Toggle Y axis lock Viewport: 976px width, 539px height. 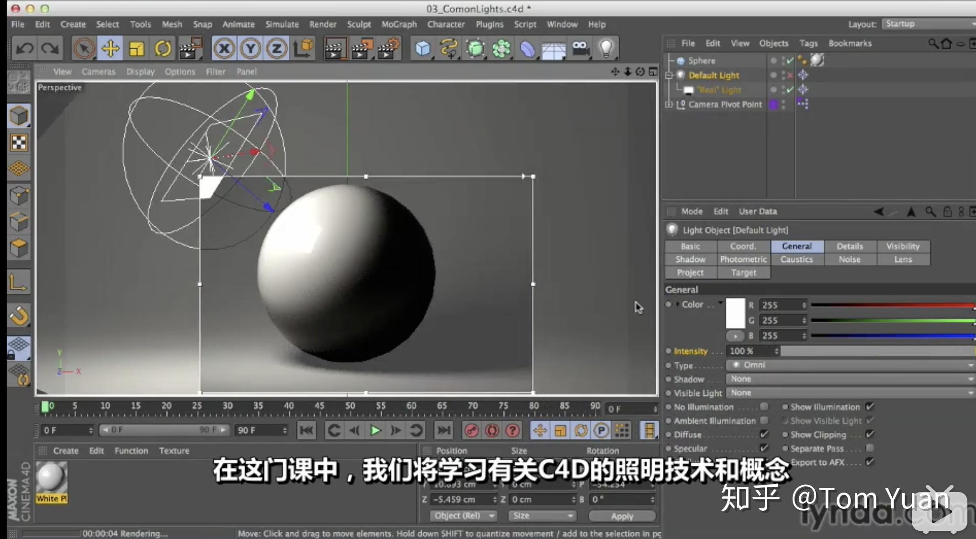[250, 48]
